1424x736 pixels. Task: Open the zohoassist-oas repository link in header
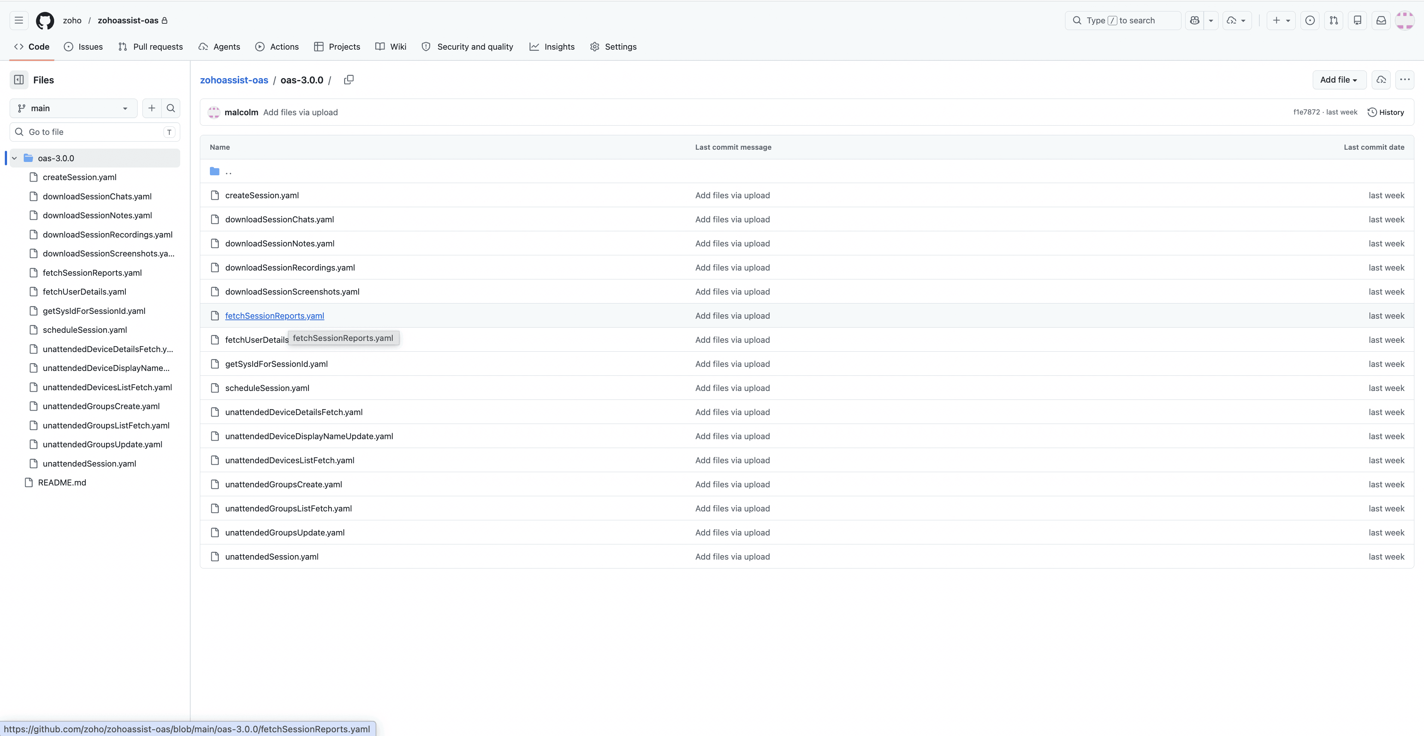pos(128,20)
